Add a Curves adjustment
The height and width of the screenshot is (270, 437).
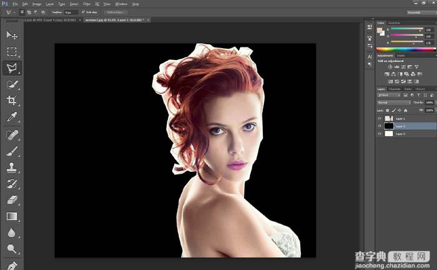(x=403, y=67)
